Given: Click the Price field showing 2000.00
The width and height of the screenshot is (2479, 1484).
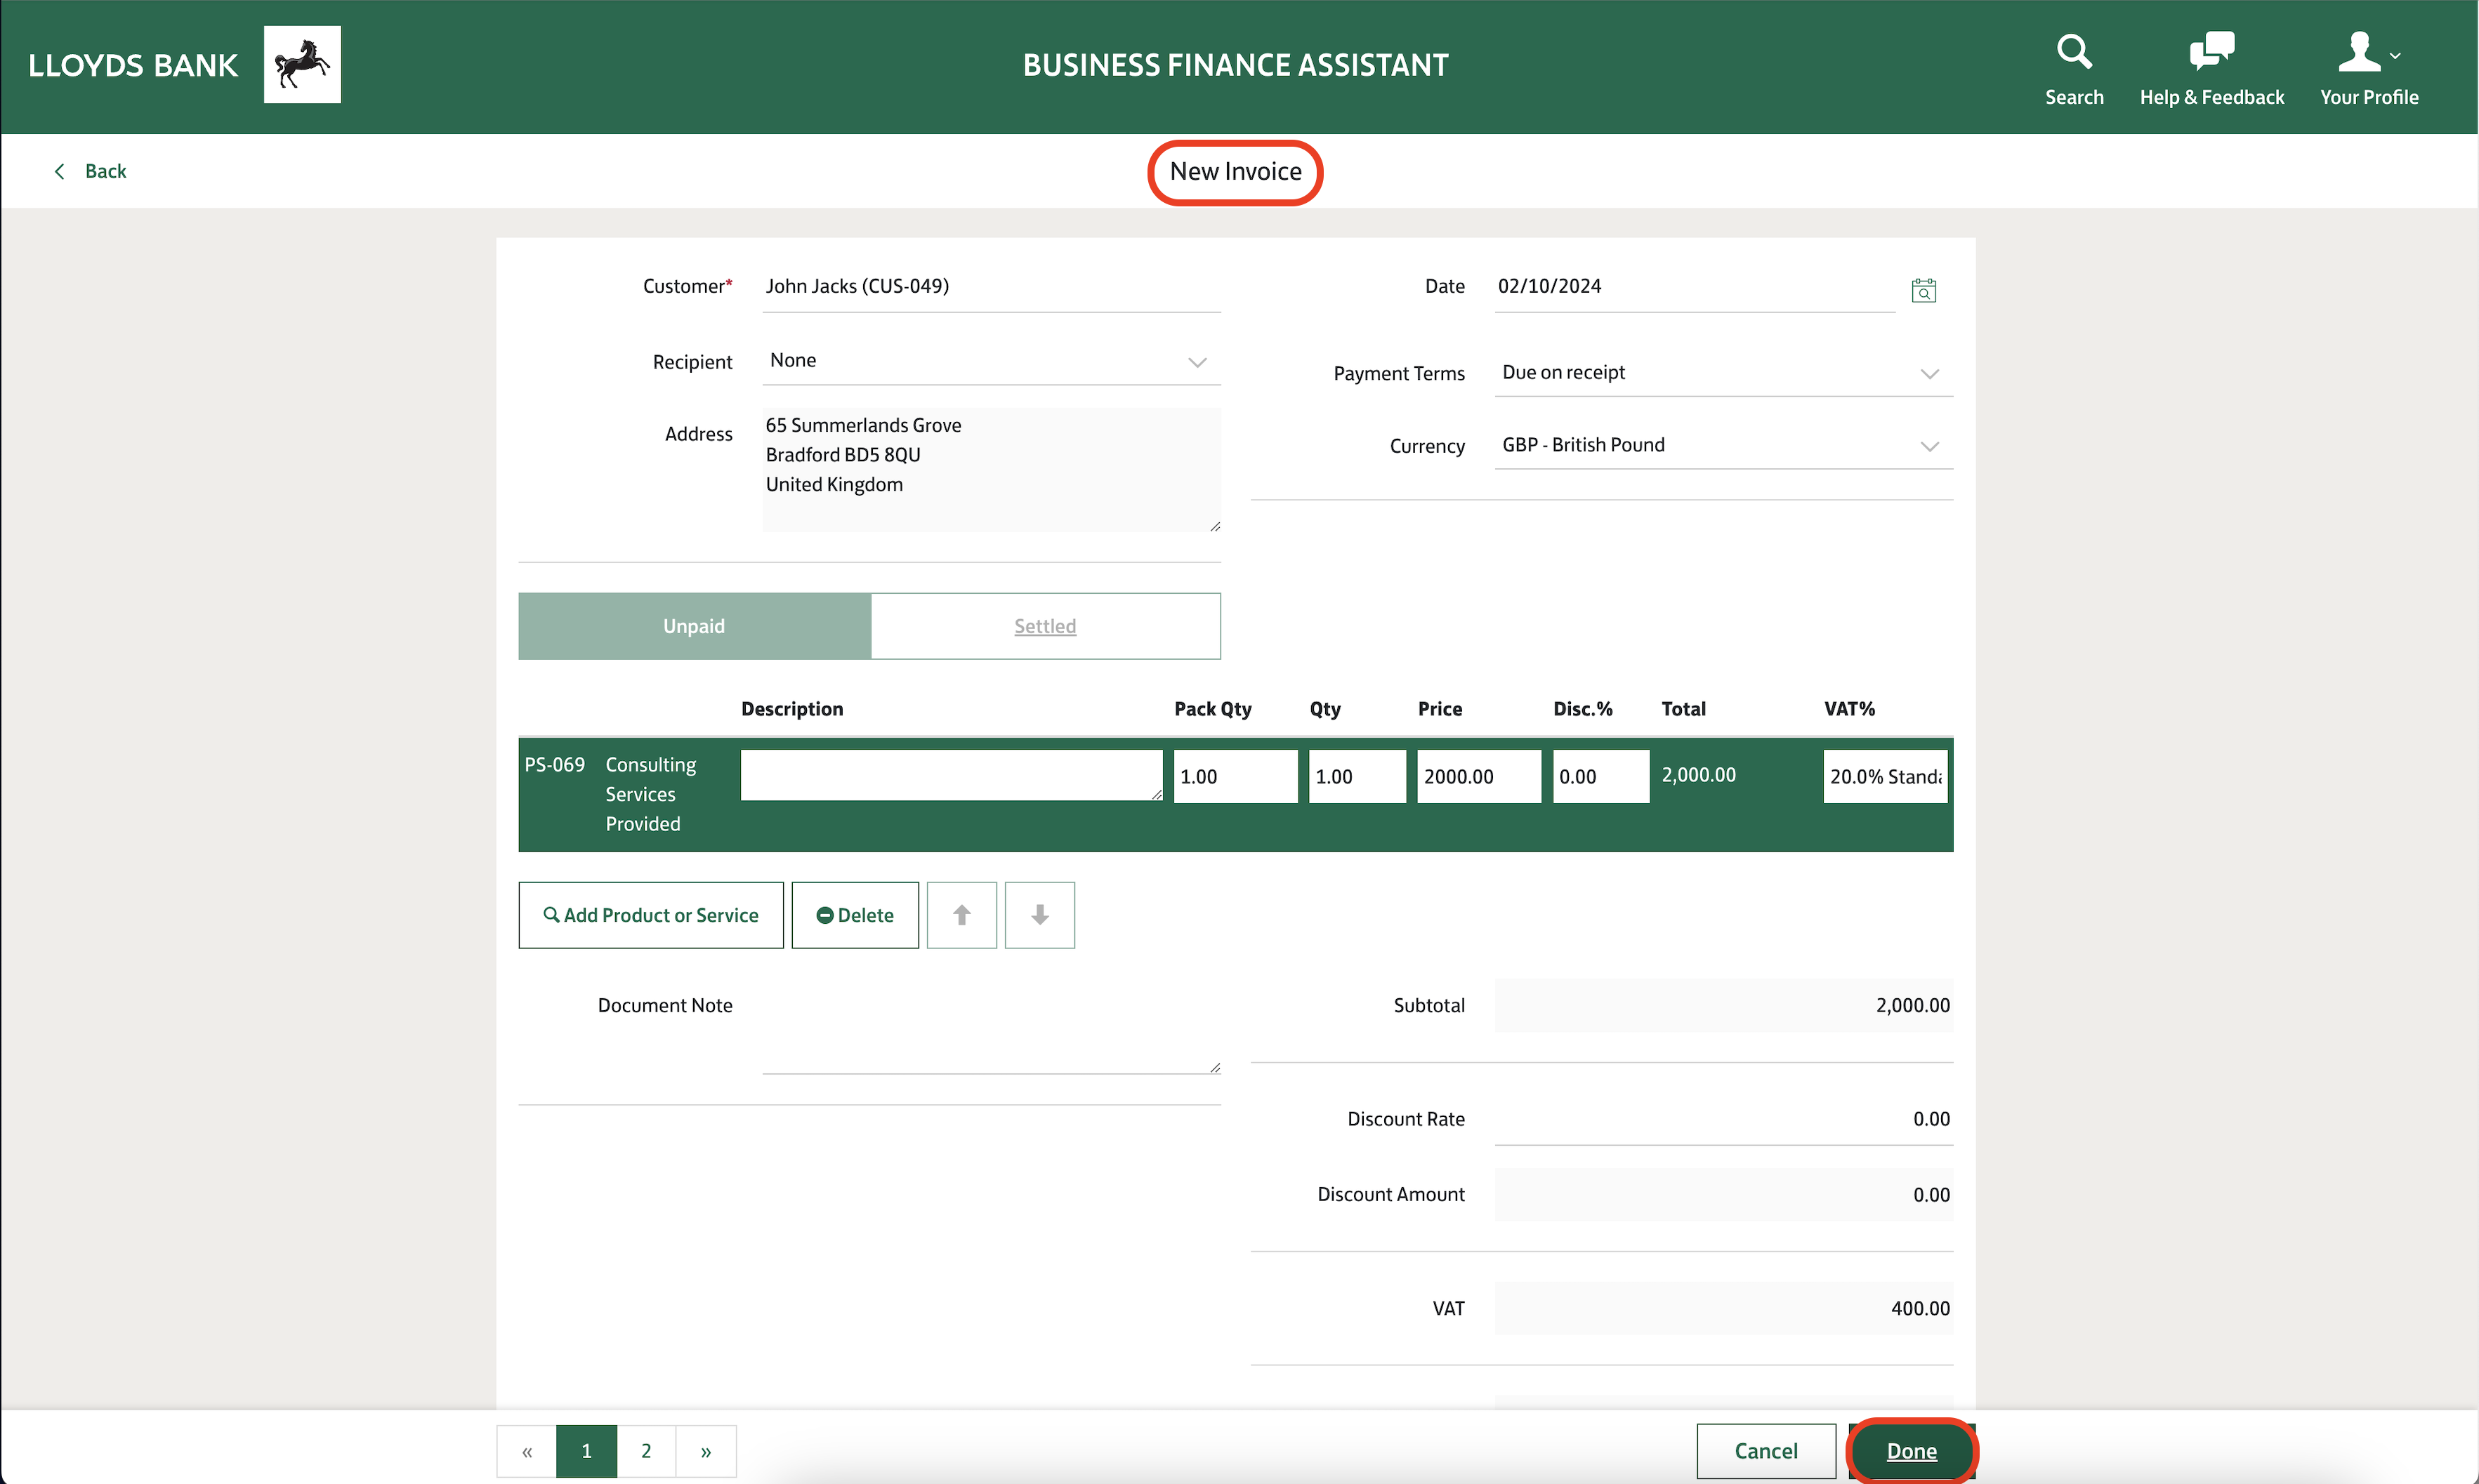Looking at the screenshot, I should [x=1478, y=776].
